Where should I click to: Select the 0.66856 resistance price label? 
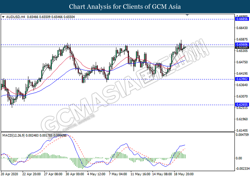(242, 19)
